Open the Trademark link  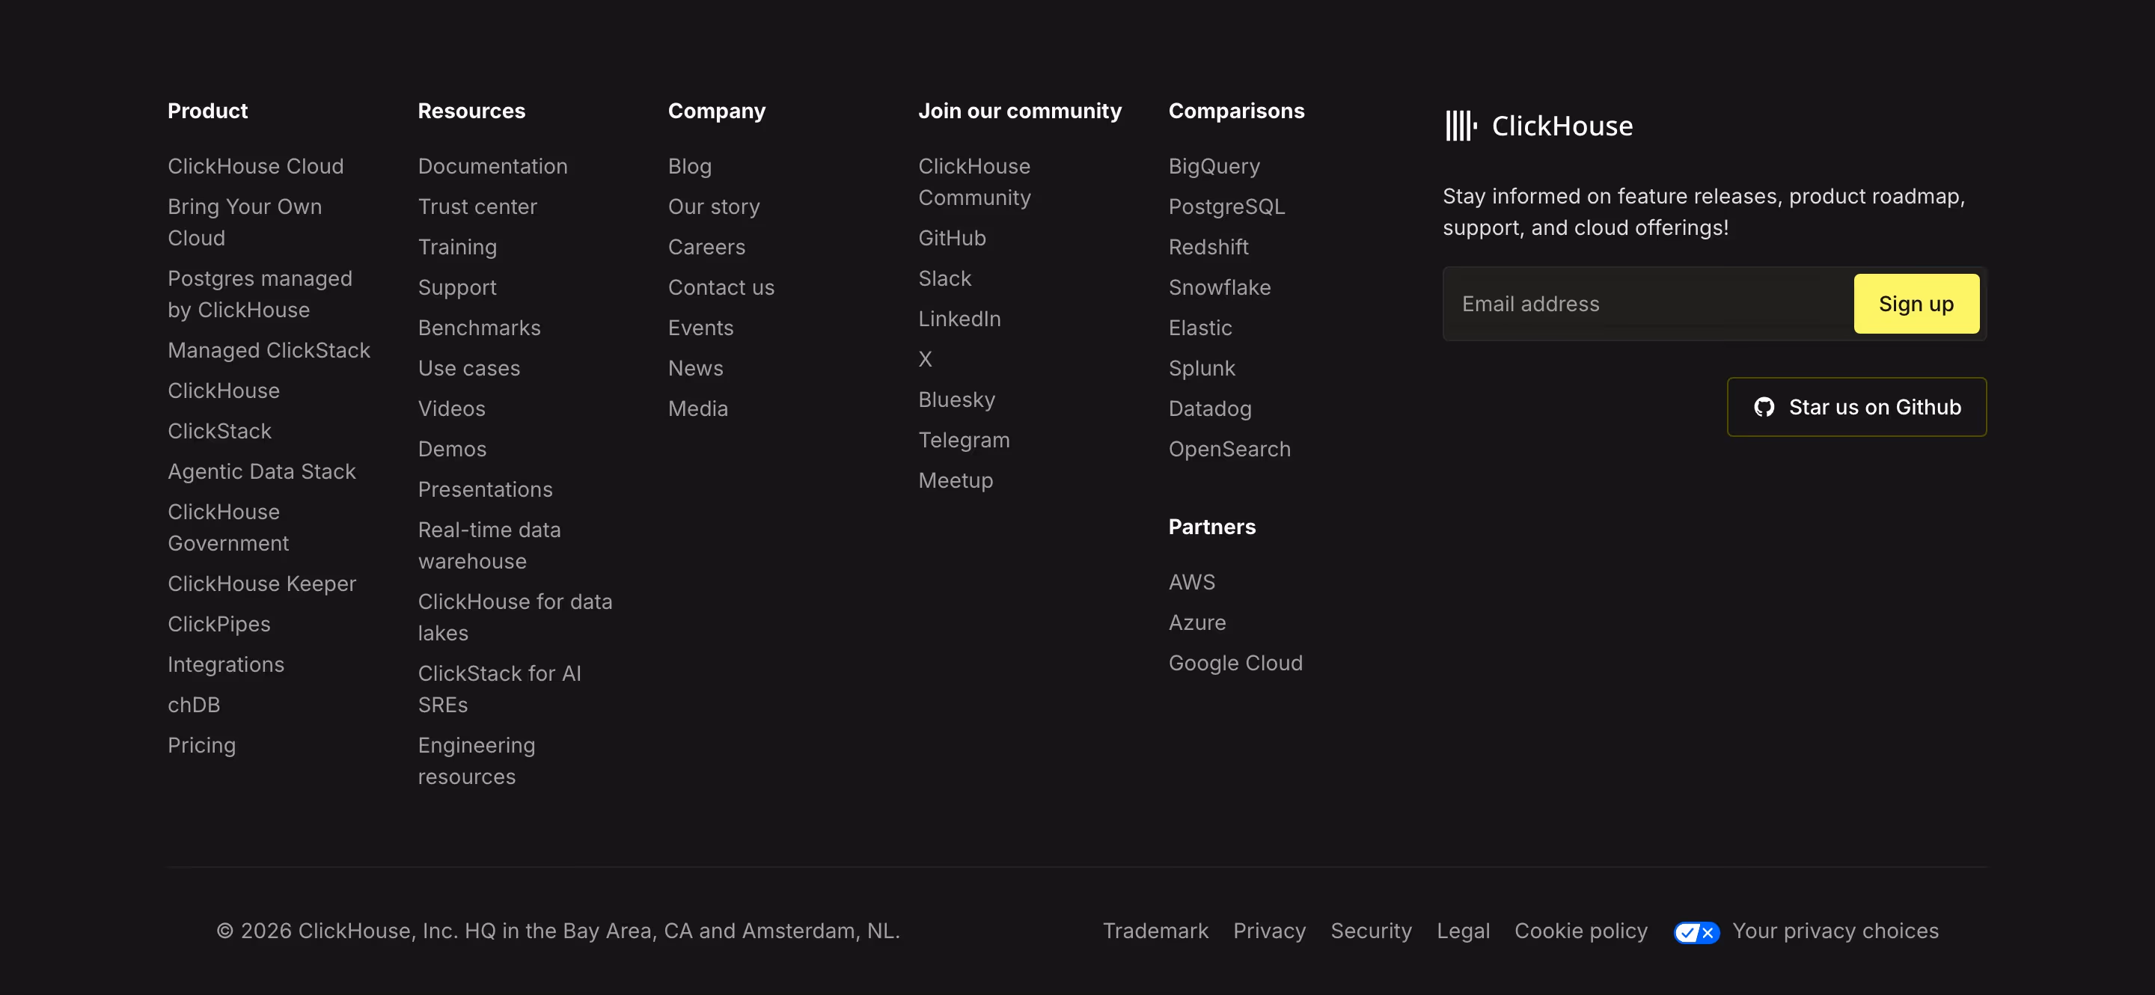pyautogui.click(x=1155, y=931)
